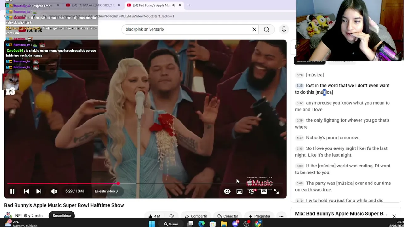Close the Bad Bunny's Apple Music tab
The width and height of the screenshot is (404, 227).
180,5
